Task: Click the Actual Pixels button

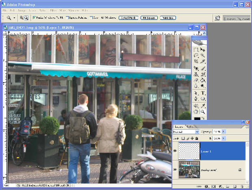Action: click(128, 18)
